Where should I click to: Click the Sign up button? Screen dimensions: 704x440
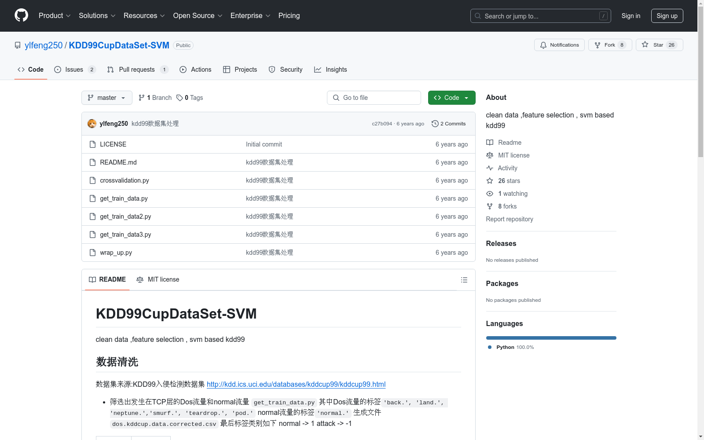coord(667,16)
